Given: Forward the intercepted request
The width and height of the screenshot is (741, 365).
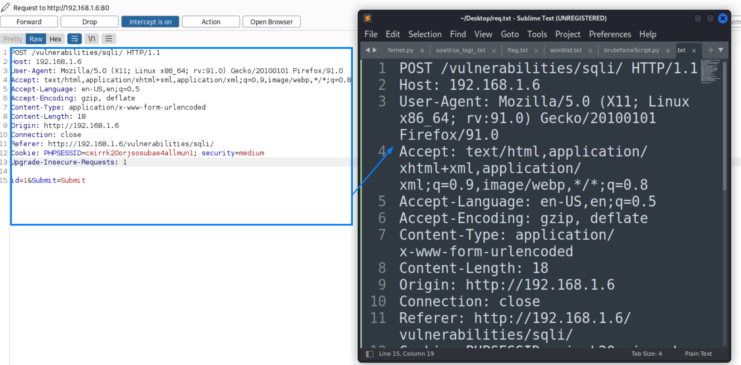Looking at the screenshot, I should point(29,22).
